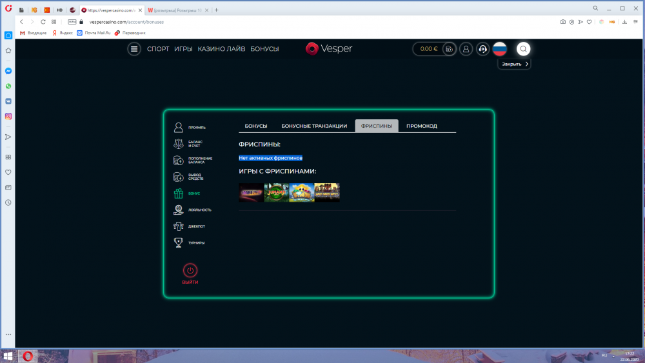The image size is (645, 363).
Task: Open the Jumanji game thumbnail
Action: click(276, 192)
